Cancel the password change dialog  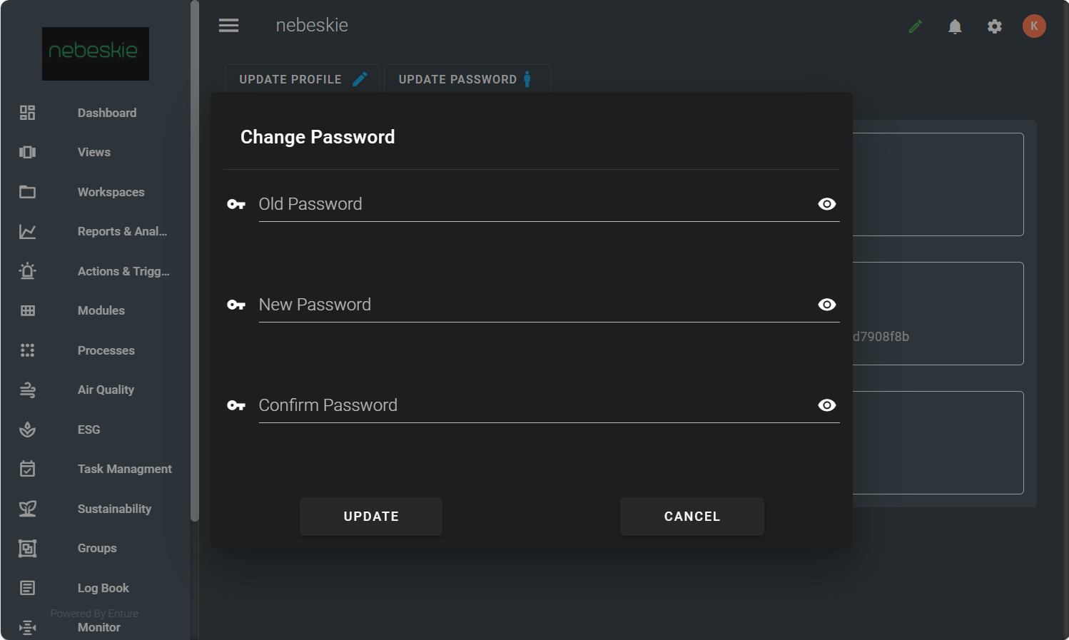691,517
